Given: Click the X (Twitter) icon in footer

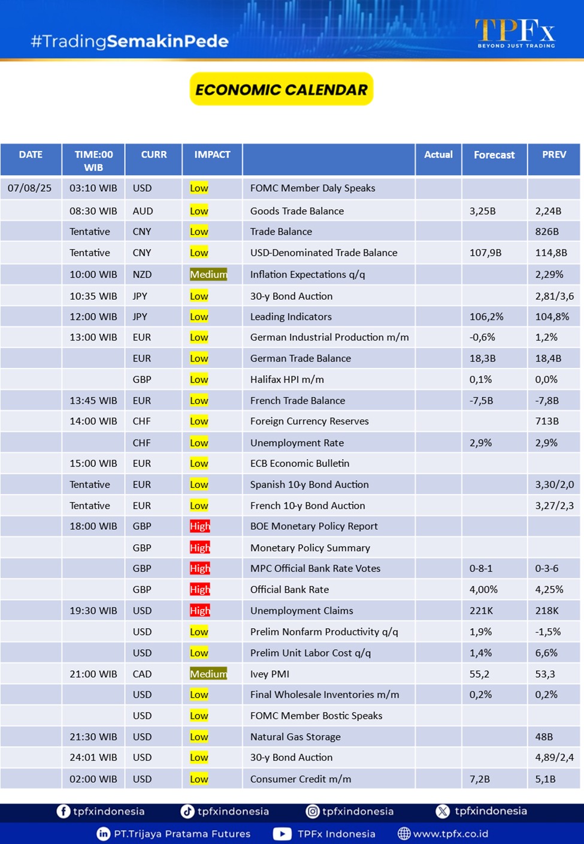Looking at the screenshot, I should tap(443, 811).
